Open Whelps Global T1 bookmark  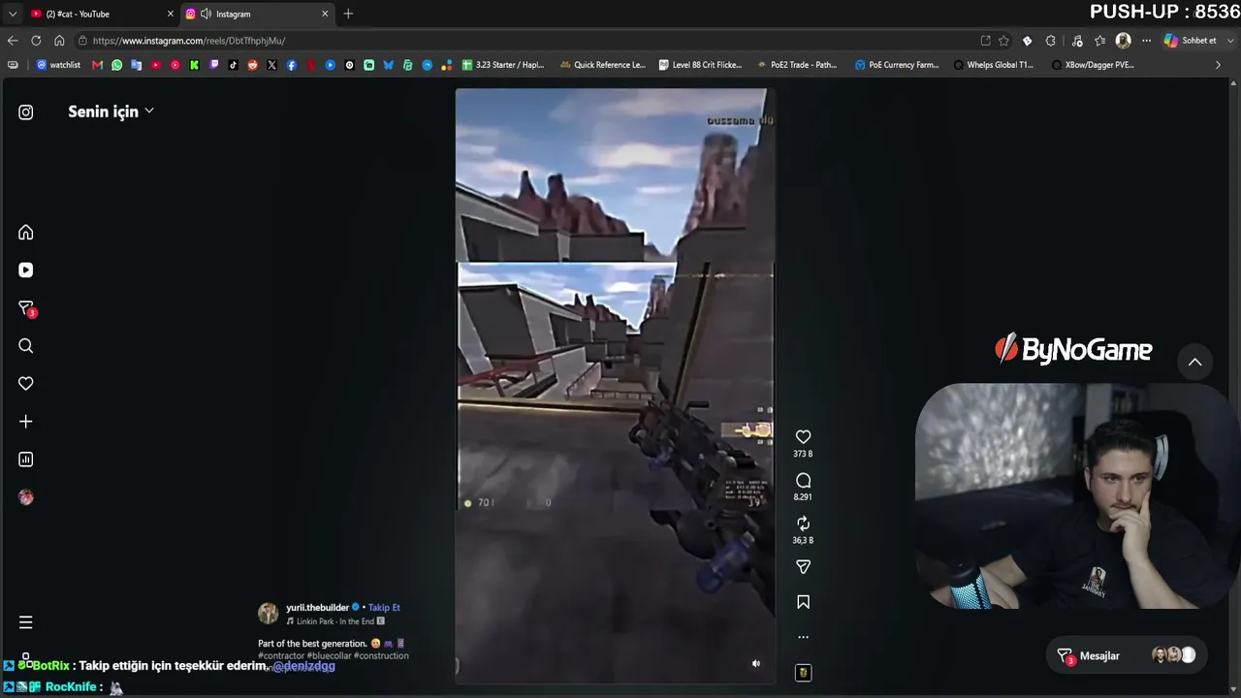994,65
